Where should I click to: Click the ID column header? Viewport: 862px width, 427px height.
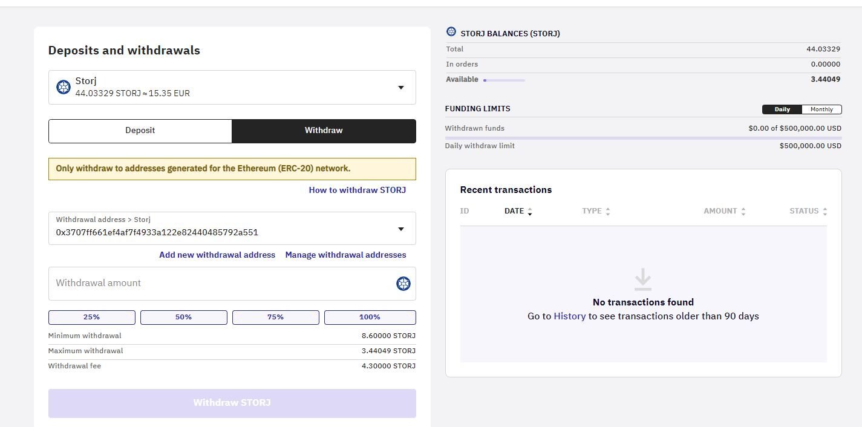[465, 211]
